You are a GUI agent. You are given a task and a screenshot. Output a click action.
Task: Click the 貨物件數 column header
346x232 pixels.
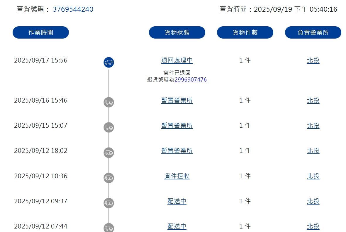click(x=245, y=32)
